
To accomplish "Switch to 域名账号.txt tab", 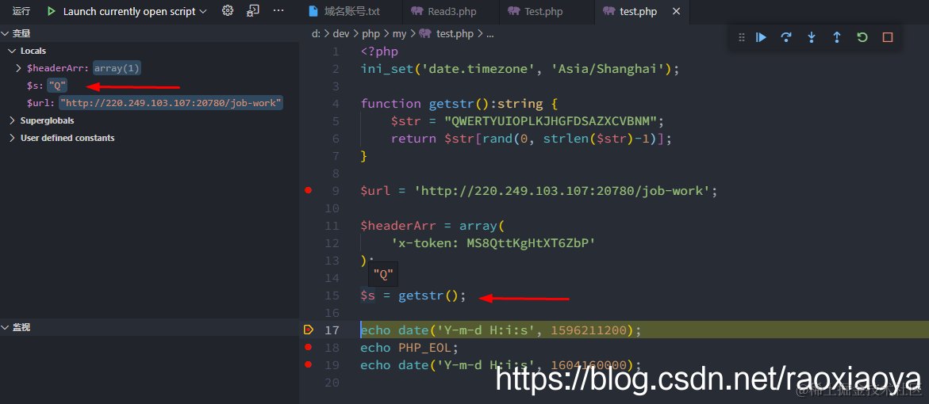I will click(x=352, y=12).
